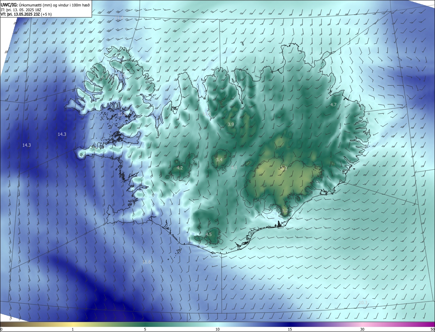Click the colorbar tick label 1
The image size is (435, 332).
(x=73, y=329)
